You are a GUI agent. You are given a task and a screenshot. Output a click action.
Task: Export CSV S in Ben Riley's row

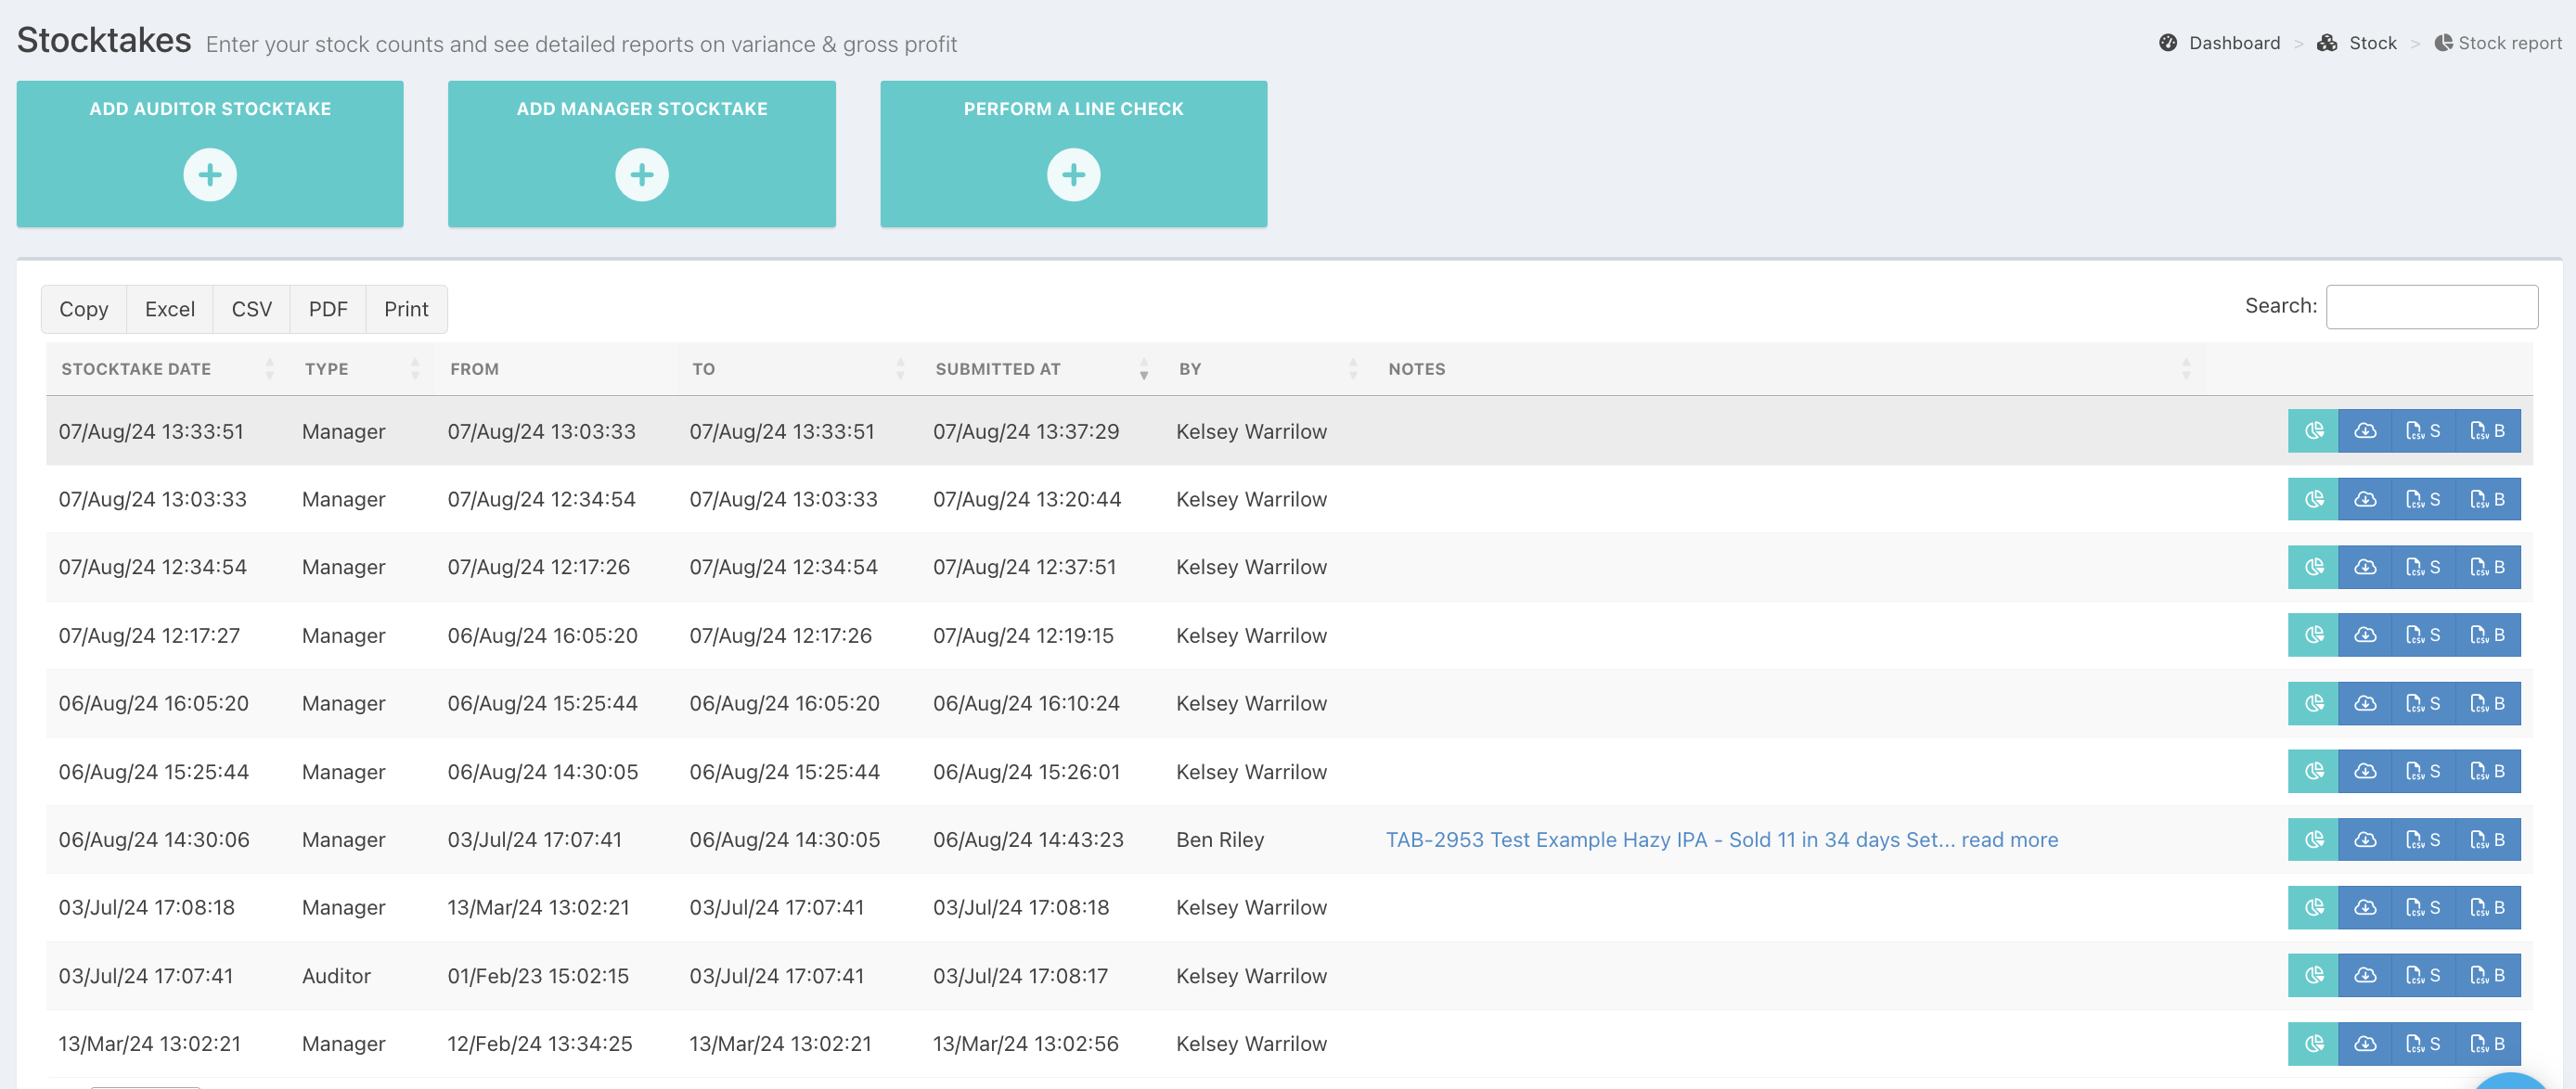(x=2423, y=839)
